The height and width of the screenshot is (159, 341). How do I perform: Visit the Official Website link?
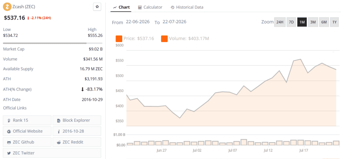(27, 131)
